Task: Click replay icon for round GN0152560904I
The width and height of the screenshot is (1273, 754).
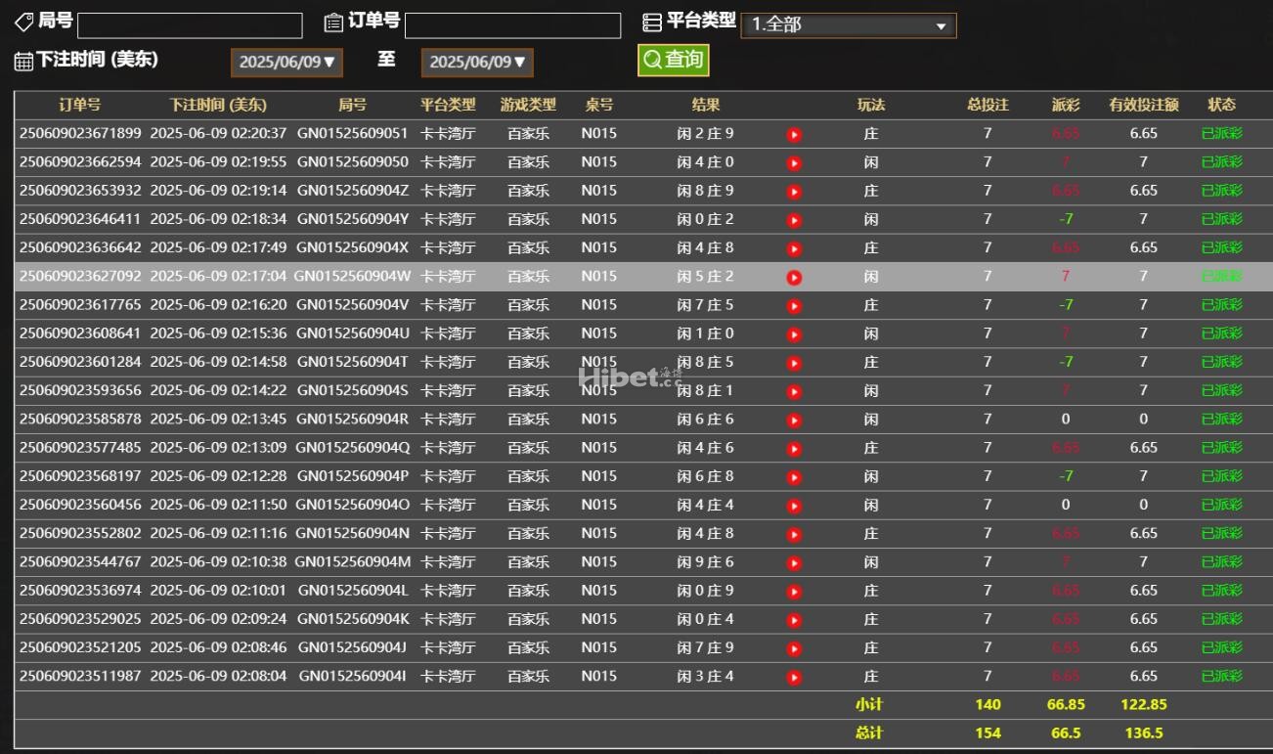Action: [794, 678]
